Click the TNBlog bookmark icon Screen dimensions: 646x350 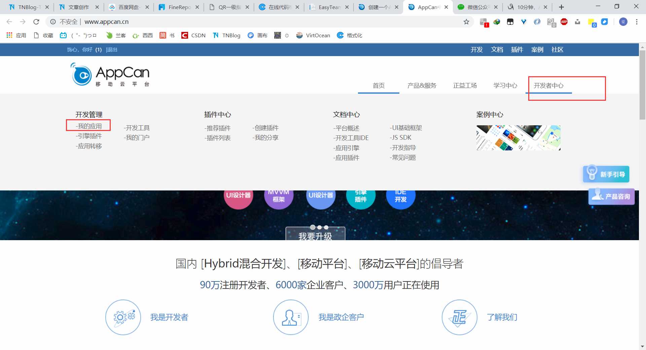(x=216, y=35)
